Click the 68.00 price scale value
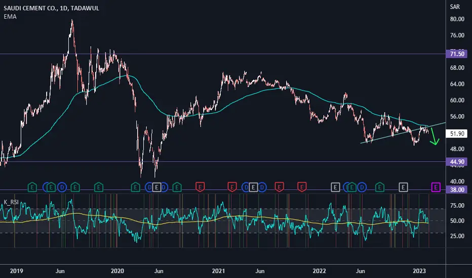Viewport: 472px width, 278px height. (x=457, y=68)
